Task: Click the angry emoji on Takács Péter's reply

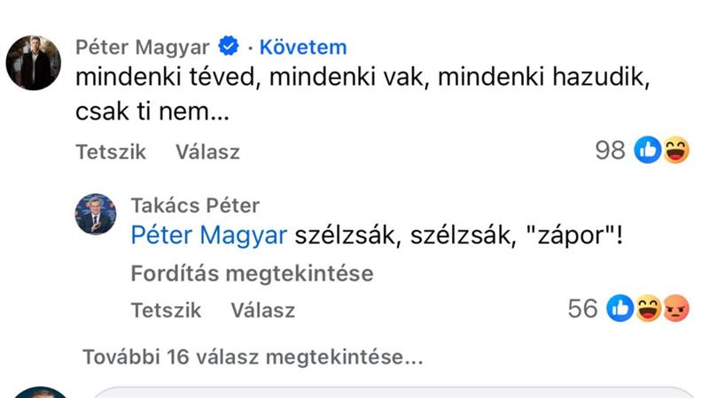Action: [x=675, y=309]
